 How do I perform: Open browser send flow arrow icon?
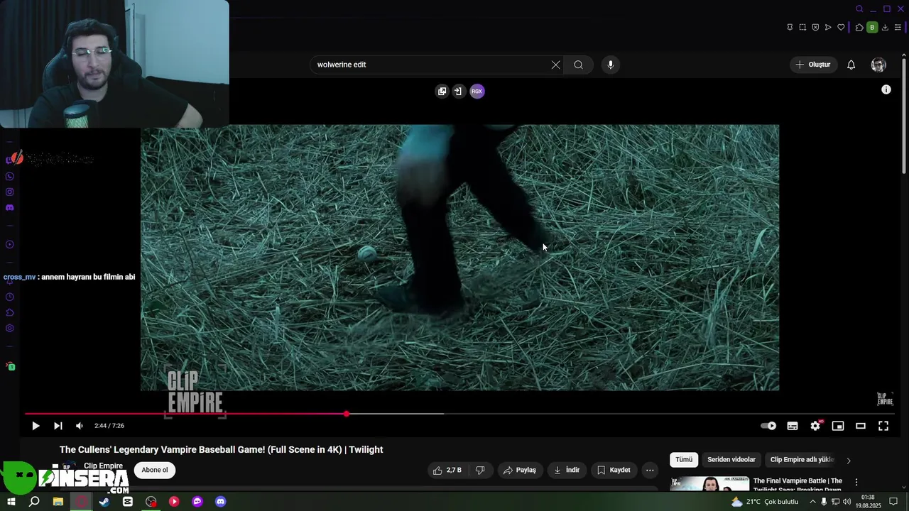tap(828, 28)
